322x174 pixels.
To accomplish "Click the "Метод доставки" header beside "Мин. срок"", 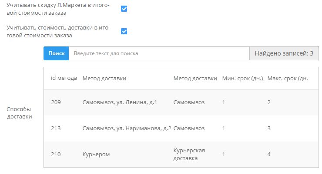I will (195, 78).
